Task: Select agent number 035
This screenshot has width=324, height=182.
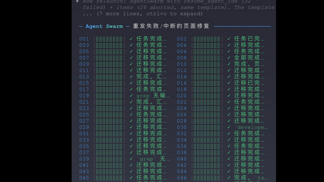Action: point(84,146)
